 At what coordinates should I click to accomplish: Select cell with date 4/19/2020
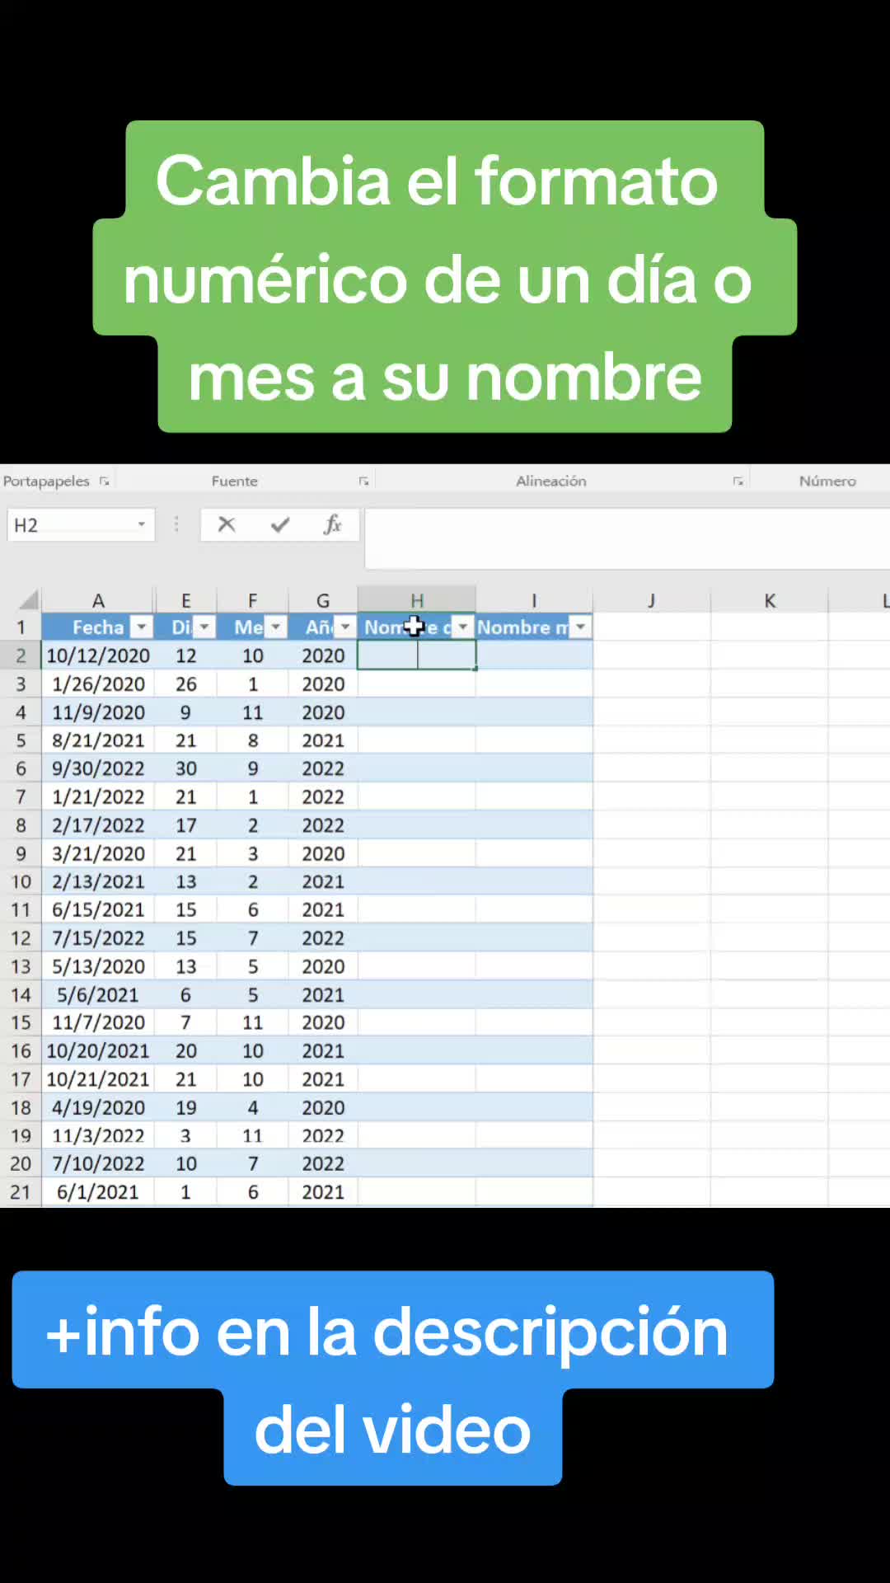point(98,1107)
